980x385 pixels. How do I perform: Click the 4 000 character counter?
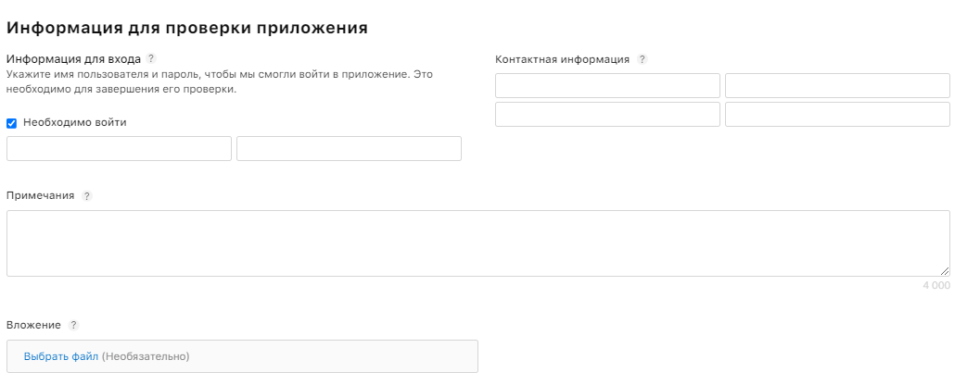[936, 286]
